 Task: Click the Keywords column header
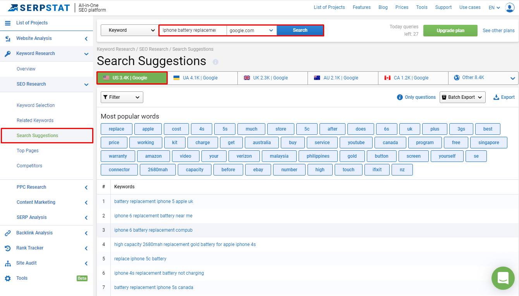click(x=124, y=187)
